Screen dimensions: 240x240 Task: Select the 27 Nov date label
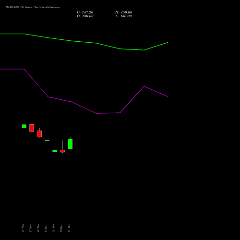click(31, 228)
